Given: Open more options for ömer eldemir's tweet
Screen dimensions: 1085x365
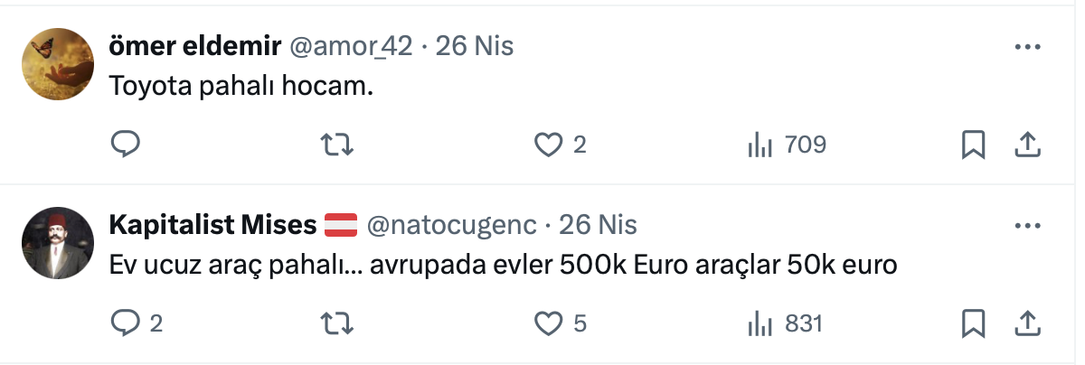Looking at the screenshot, I should pyautogui.click(x=1028, y=47).
